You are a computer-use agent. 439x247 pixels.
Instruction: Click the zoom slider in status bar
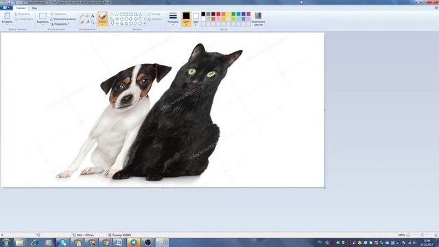(x=423, y=235)
